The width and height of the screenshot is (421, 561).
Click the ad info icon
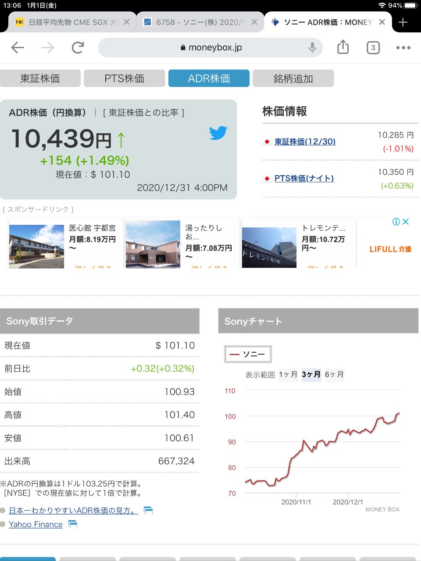tap(396, 222)
